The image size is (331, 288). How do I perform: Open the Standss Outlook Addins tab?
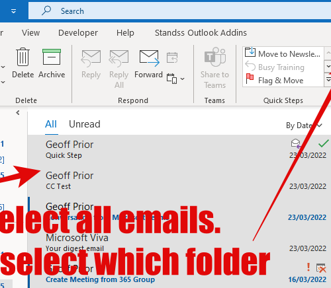pyautogui.click(x=201, y=33)
